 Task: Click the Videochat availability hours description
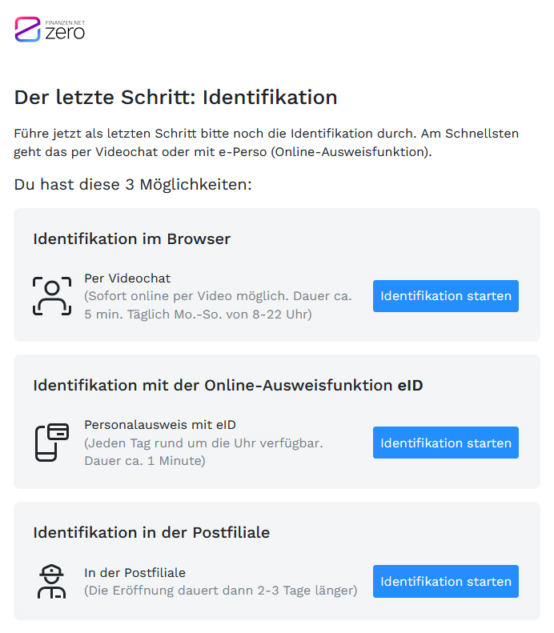(198, 314)
